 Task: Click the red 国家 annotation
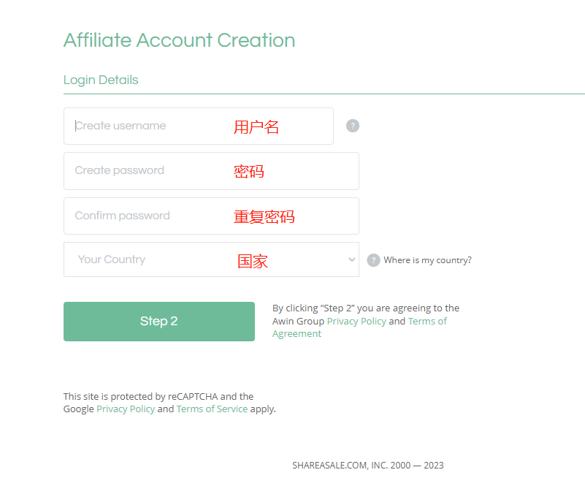[x=253, y=261]
